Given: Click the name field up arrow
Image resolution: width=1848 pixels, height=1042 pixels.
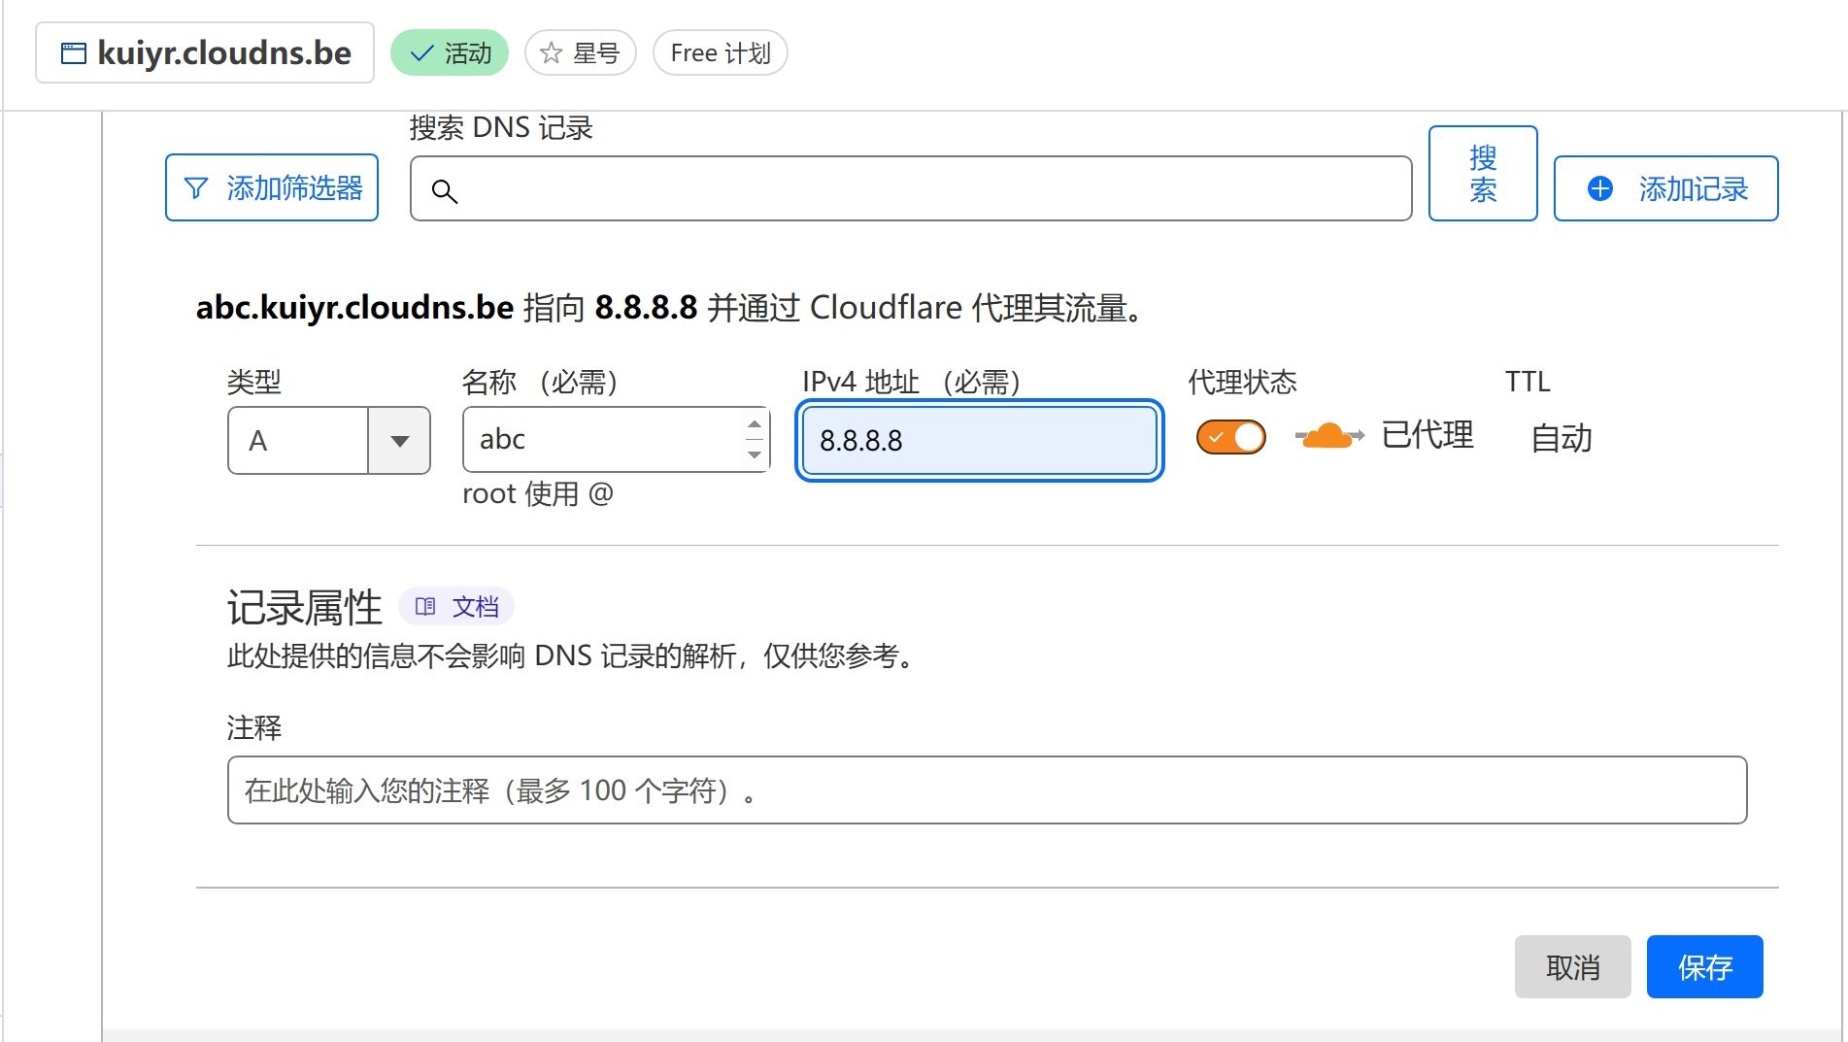Looking at the screenshot, I should point(755,424).
